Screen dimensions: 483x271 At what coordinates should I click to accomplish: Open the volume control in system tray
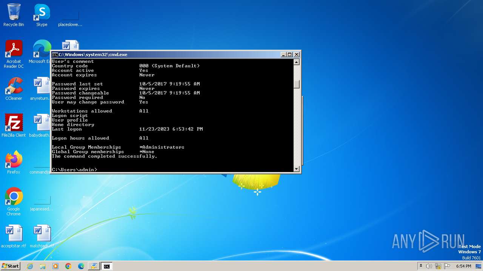429,266
